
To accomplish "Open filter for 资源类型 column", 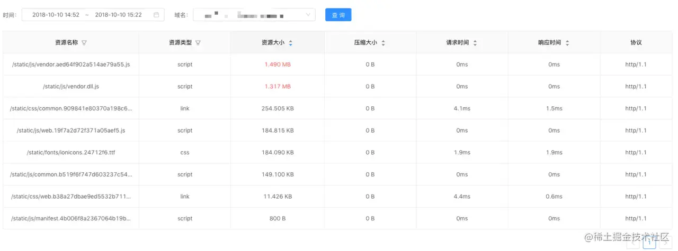I will point(198,43).
